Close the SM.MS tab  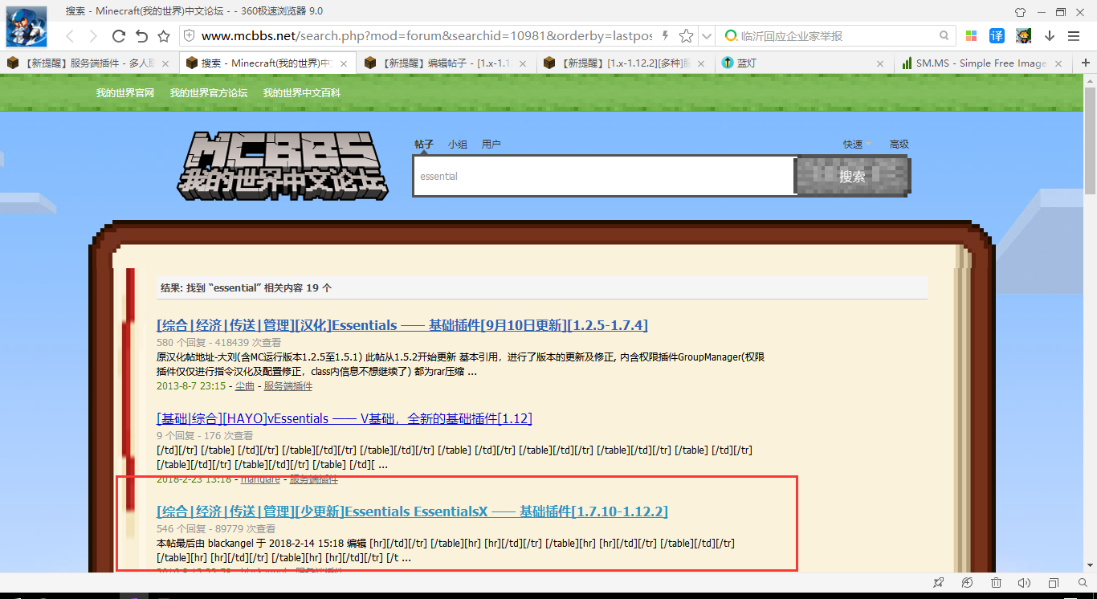[1058, 63]
